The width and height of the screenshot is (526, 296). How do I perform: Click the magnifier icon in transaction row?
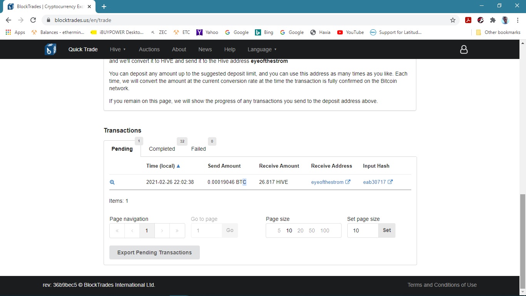[112, 182]
